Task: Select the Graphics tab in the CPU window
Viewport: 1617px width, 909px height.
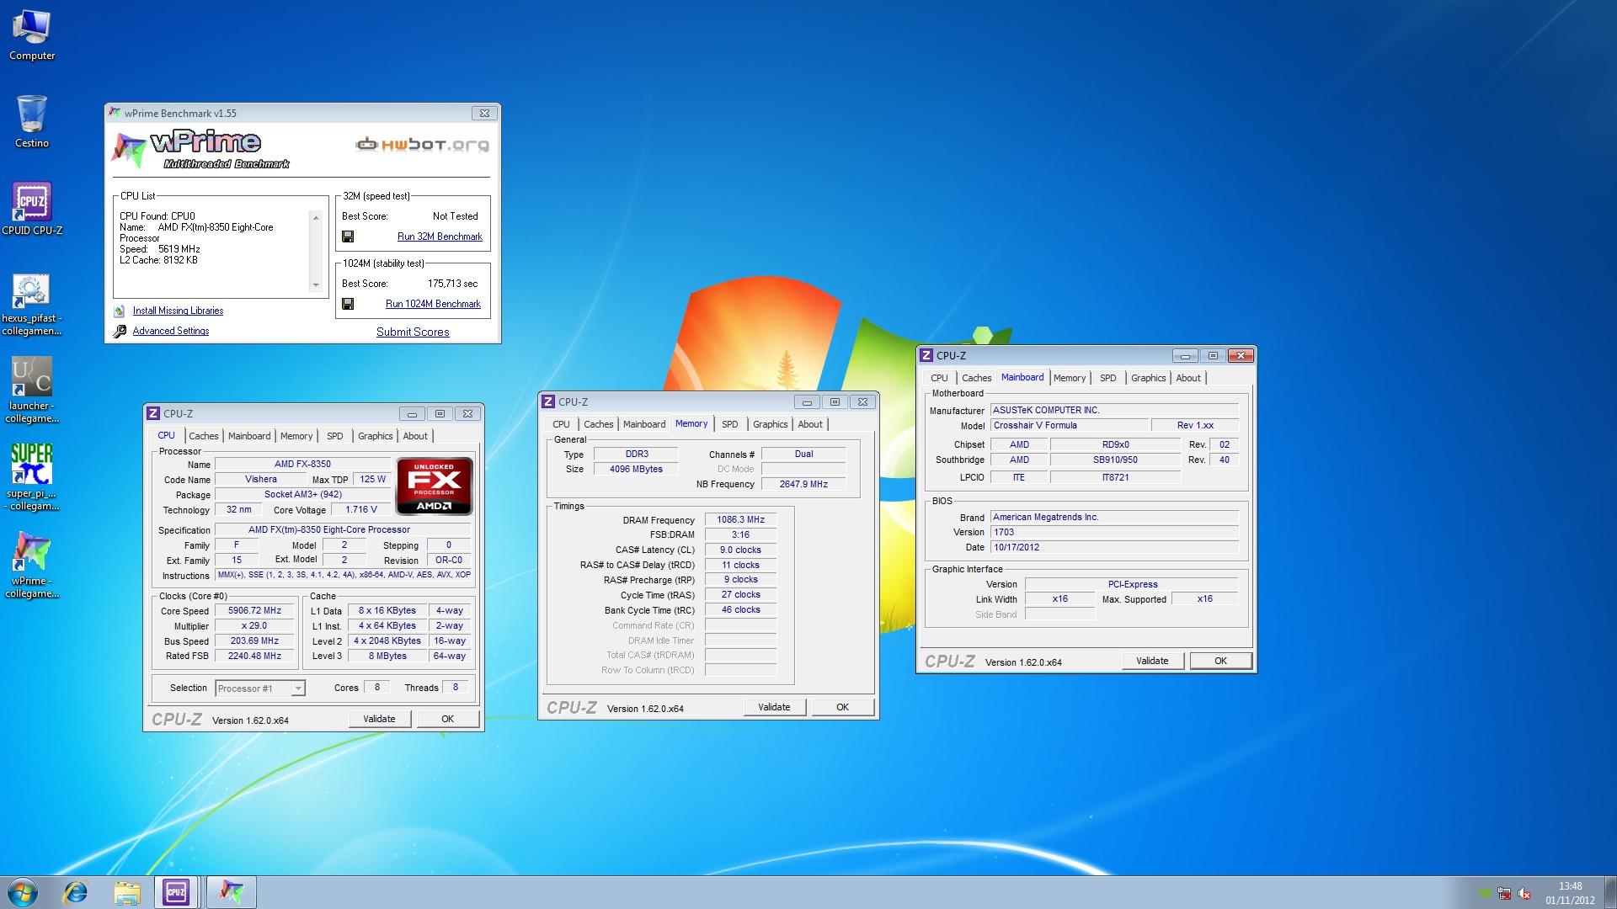Action: (375, 436)
